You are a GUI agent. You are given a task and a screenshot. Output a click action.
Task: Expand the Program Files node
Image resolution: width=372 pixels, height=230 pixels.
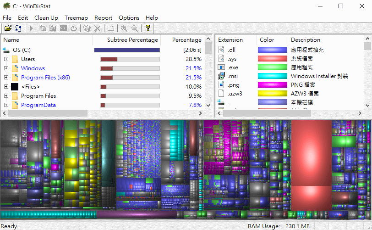point(6,96)
